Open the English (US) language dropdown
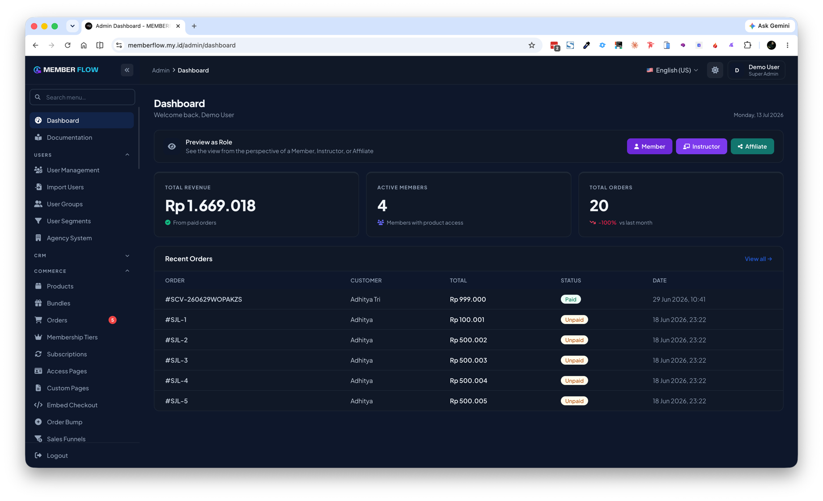823x501 pixels. coord(672,70)
